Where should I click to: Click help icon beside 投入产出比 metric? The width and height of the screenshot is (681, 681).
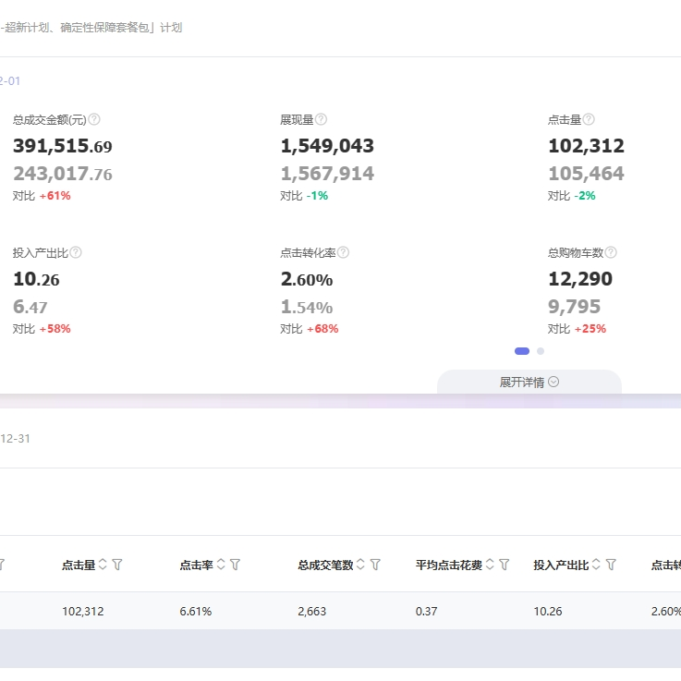[x=76, y=252]
